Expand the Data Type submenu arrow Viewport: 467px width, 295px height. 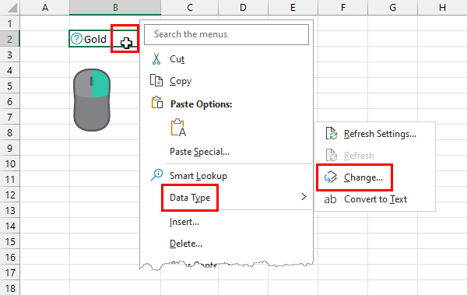[x=304, y=197]
